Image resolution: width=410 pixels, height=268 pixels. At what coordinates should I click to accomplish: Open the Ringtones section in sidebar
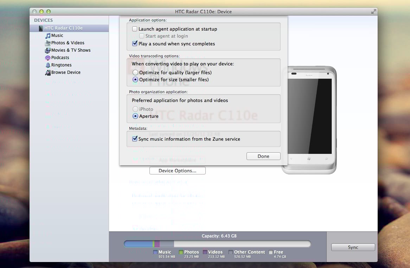(x=61, y=65)
